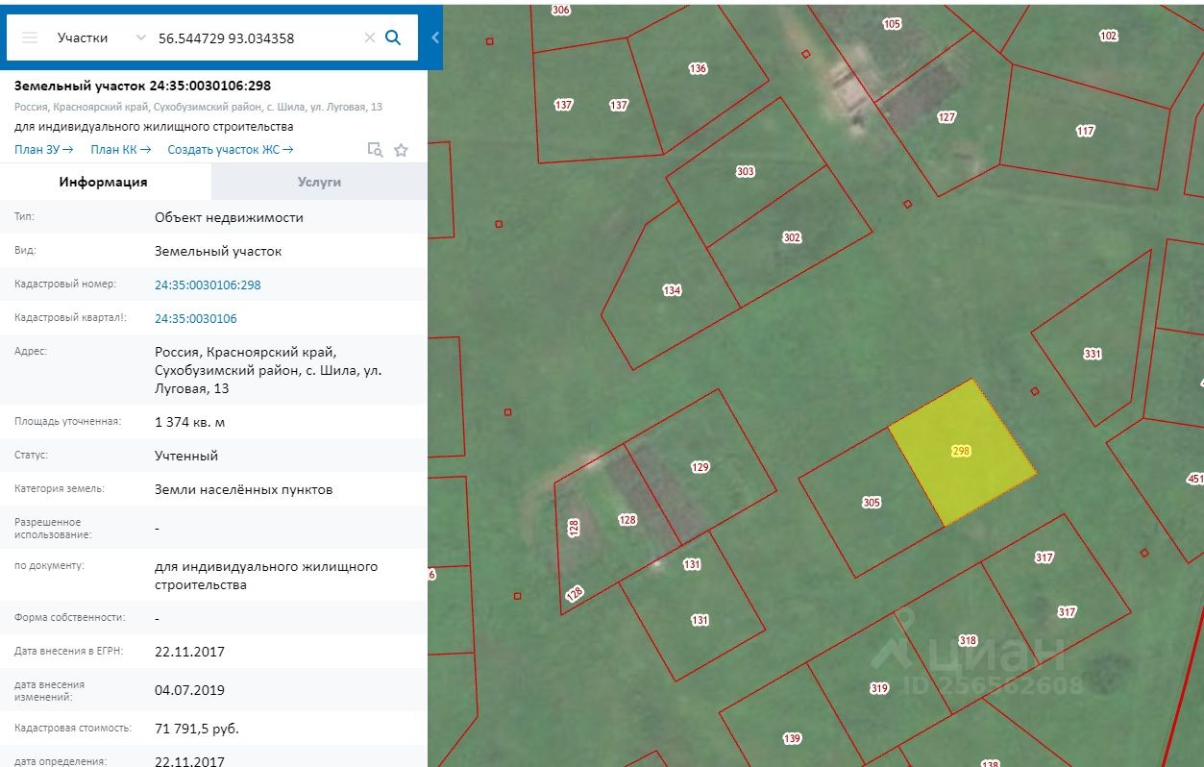The height and width of the screenshot is (767, 1204).
Task: Select the Информация tab
Action: coord(103,182)
